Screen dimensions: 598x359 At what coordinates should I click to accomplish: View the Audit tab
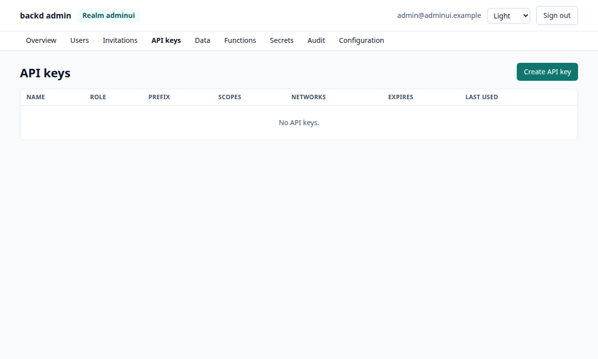pyautogui.click(x=316, y=40)
